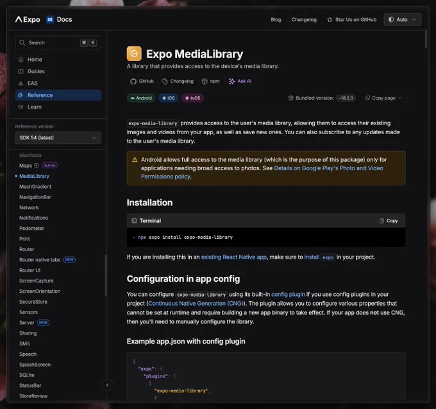Open MeshGradient in the reference list

pos(35,187)
